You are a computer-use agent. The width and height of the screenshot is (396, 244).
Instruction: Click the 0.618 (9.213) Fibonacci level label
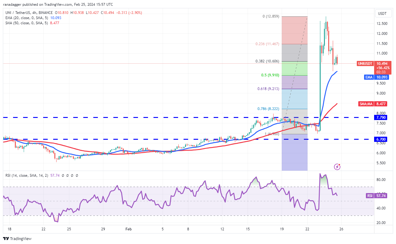click(x=267, y=89)
